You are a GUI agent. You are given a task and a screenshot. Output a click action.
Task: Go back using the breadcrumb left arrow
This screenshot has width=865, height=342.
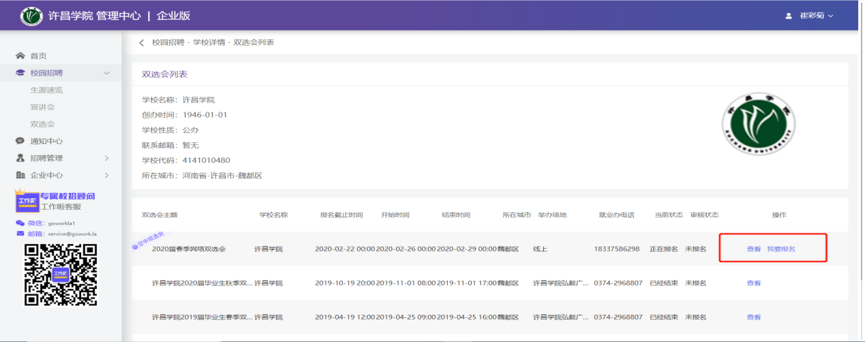pyautogui.click(x=142, y=42)
